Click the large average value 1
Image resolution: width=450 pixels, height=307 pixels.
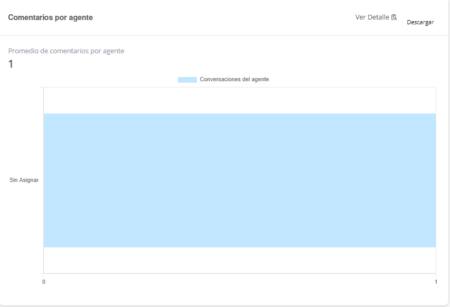[11, 64]
